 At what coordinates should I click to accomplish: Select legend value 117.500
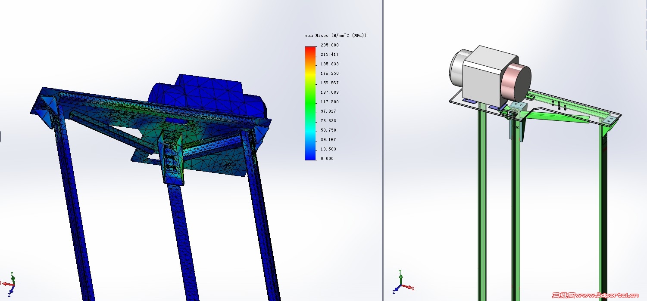[x=330, y=101]
